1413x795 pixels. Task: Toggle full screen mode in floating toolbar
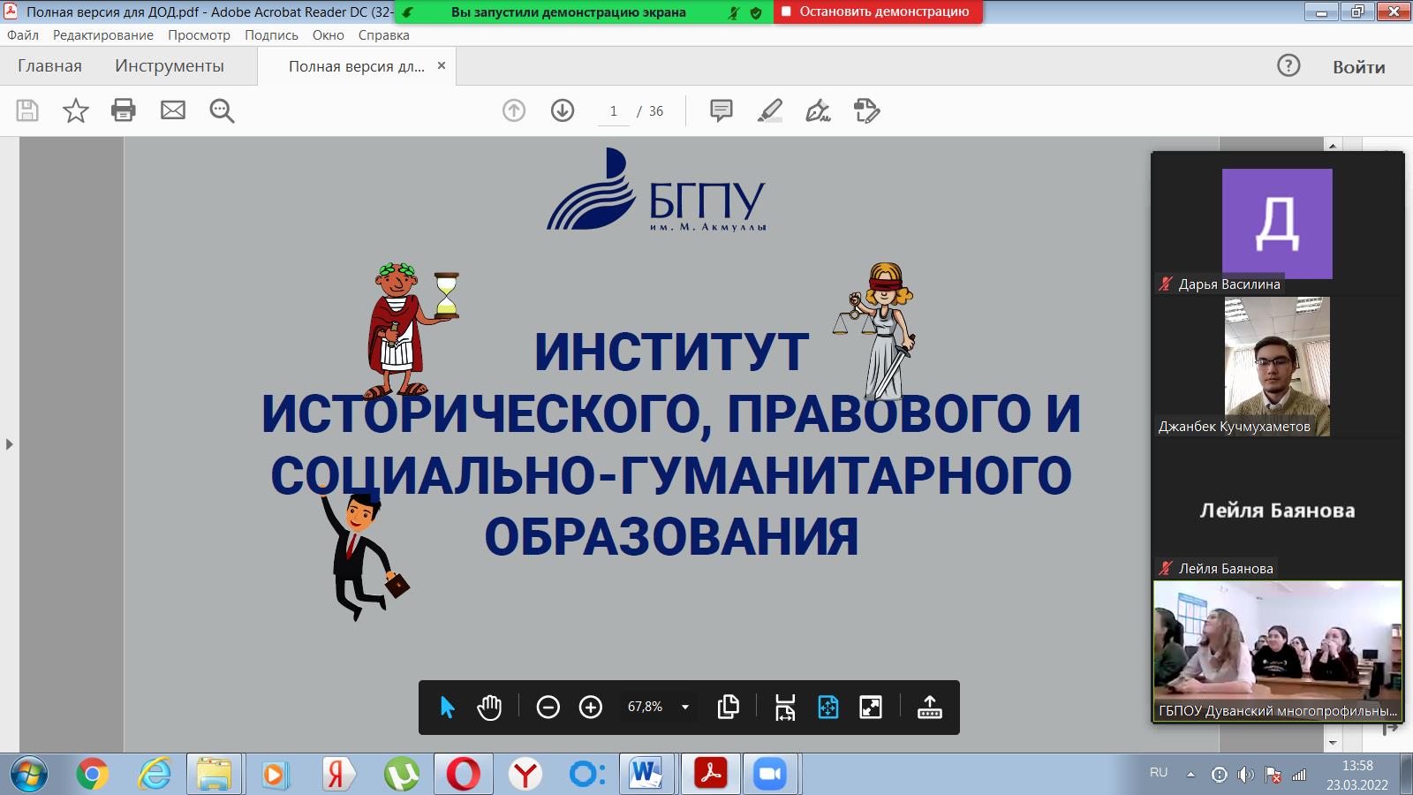click(x=871, y=707)
